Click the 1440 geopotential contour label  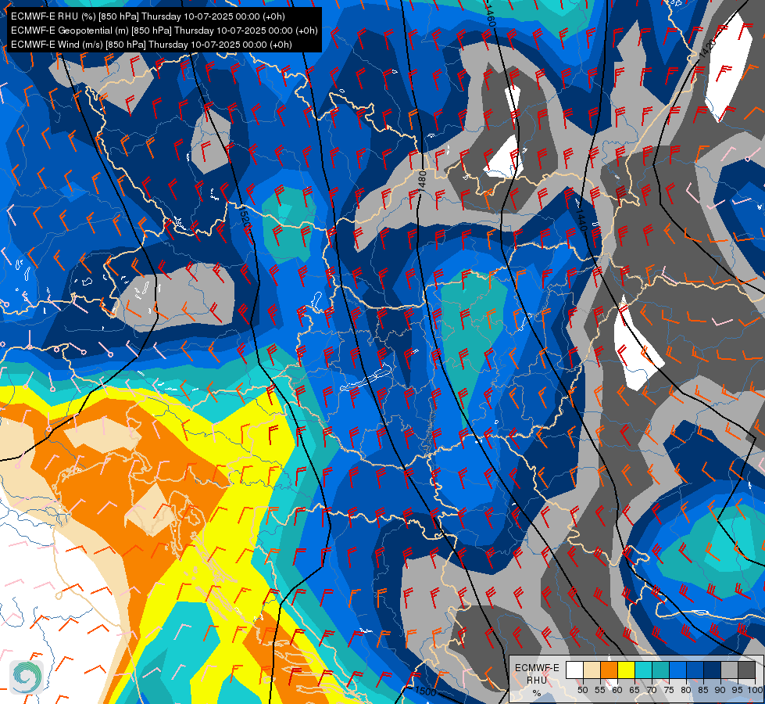[581, 219]
